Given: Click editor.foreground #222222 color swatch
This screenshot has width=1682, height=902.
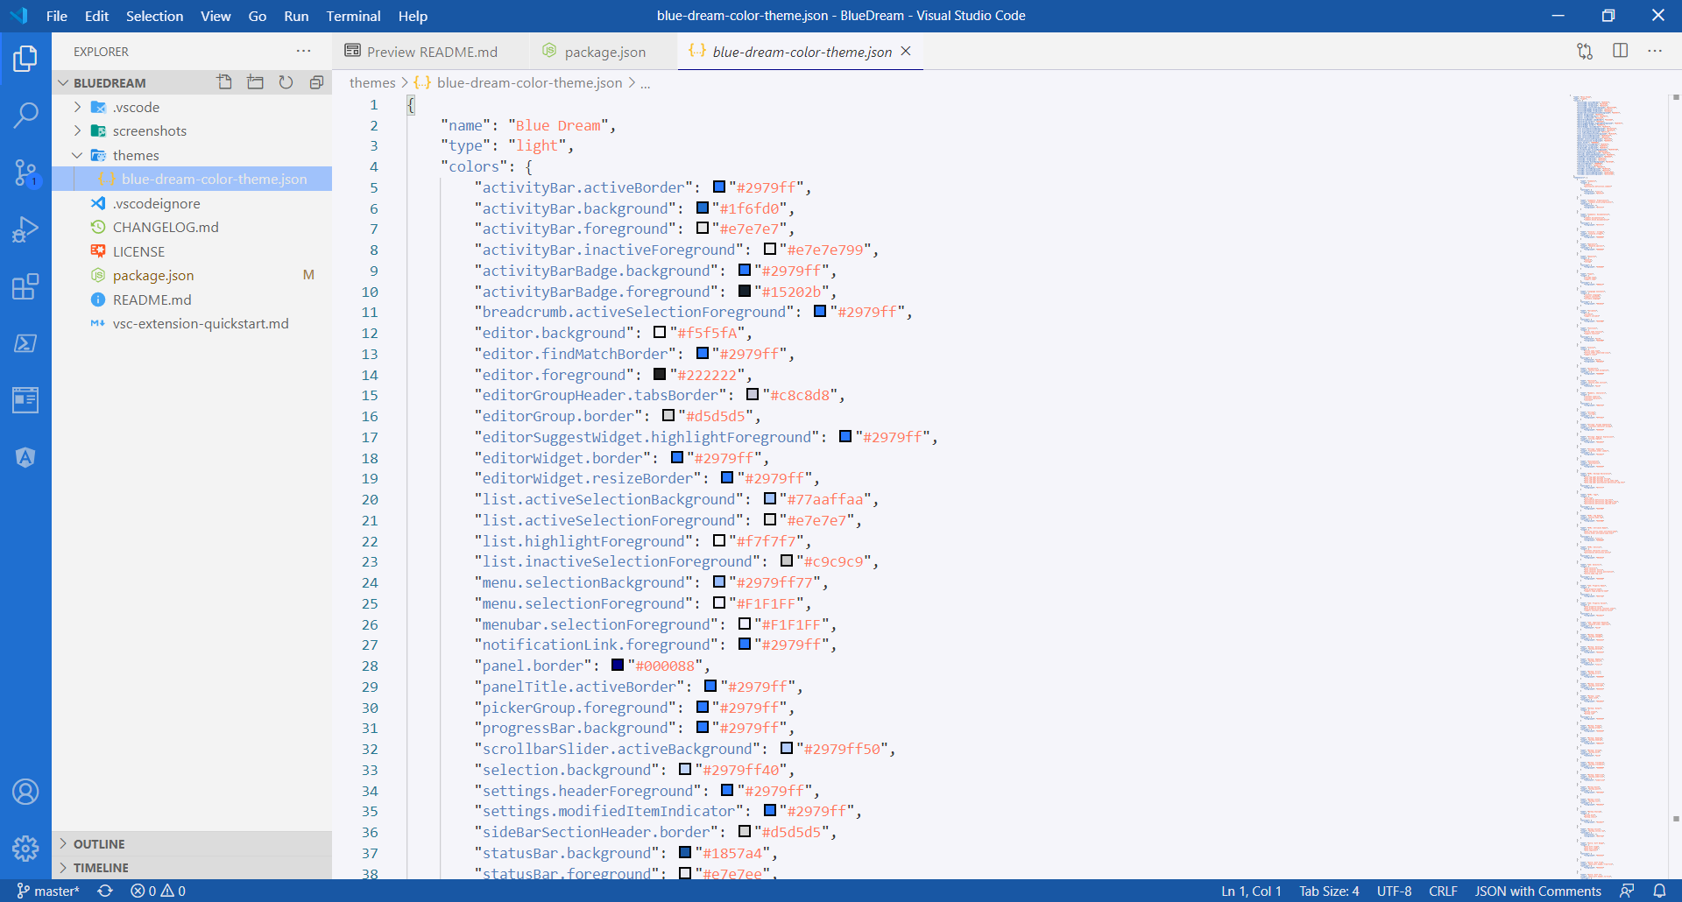Looking at the screenshot, I should click(x=660, y=374).
